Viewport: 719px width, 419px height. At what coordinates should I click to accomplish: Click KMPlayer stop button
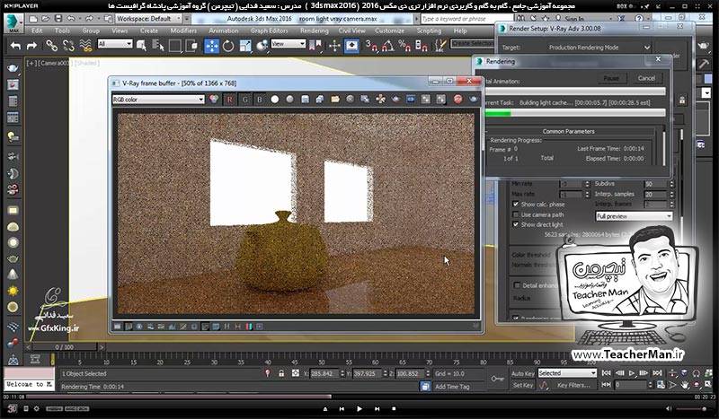394,408
